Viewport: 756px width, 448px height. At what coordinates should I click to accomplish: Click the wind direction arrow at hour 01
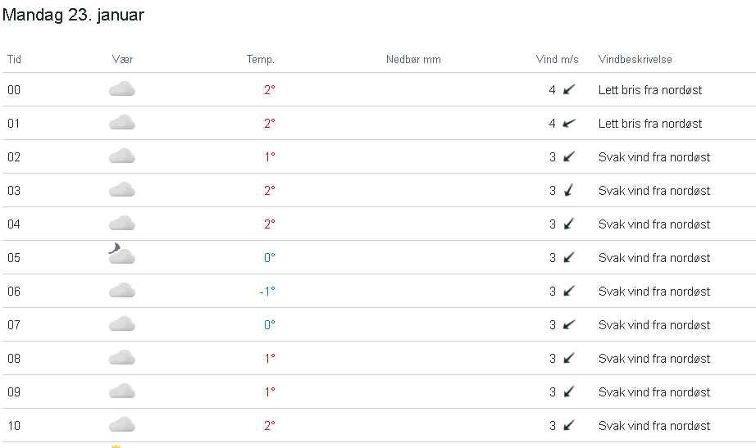tap(569, 124)
